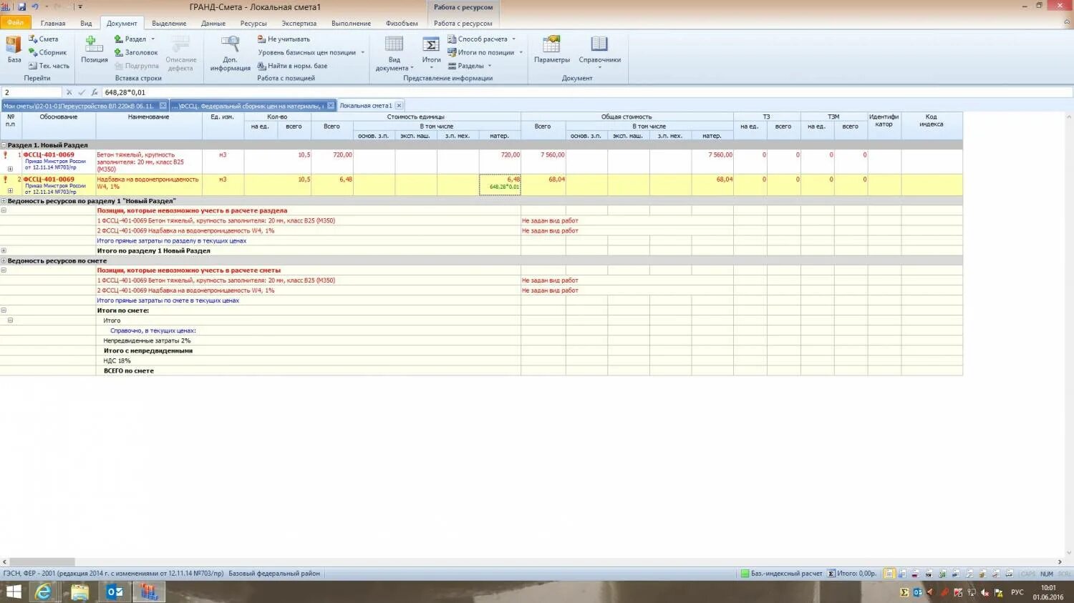Switch to the Физобъем ribbon tab

coord(402,24)
